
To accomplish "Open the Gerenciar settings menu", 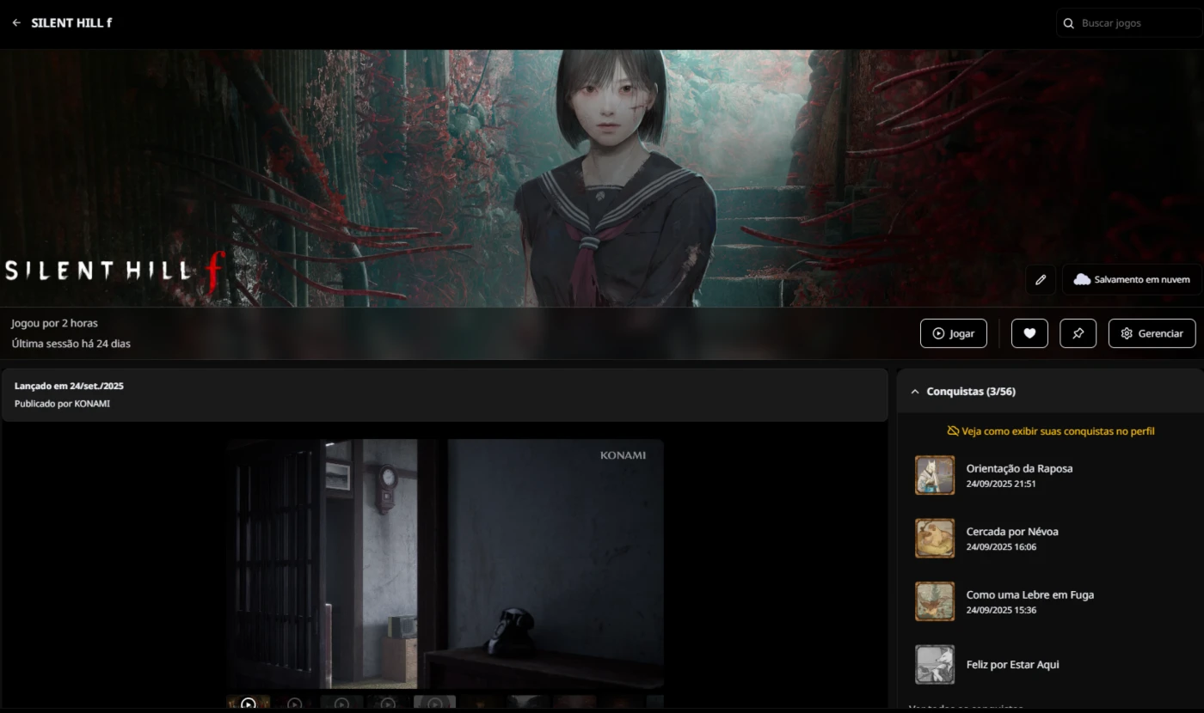I will tap(1152, 333).
